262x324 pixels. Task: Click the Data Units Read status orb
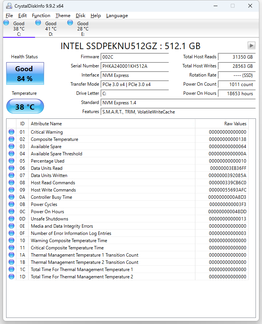pos(11,168)
